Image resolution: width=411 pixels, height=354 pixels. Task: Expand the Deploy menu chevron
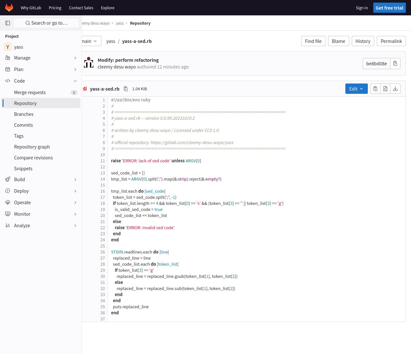point(75,191)
